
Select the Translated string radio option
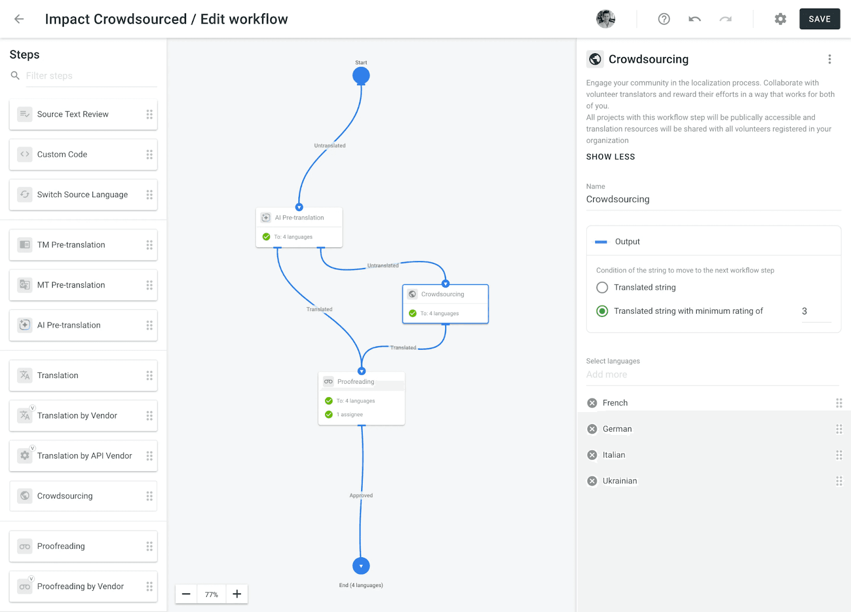point(602,288)
